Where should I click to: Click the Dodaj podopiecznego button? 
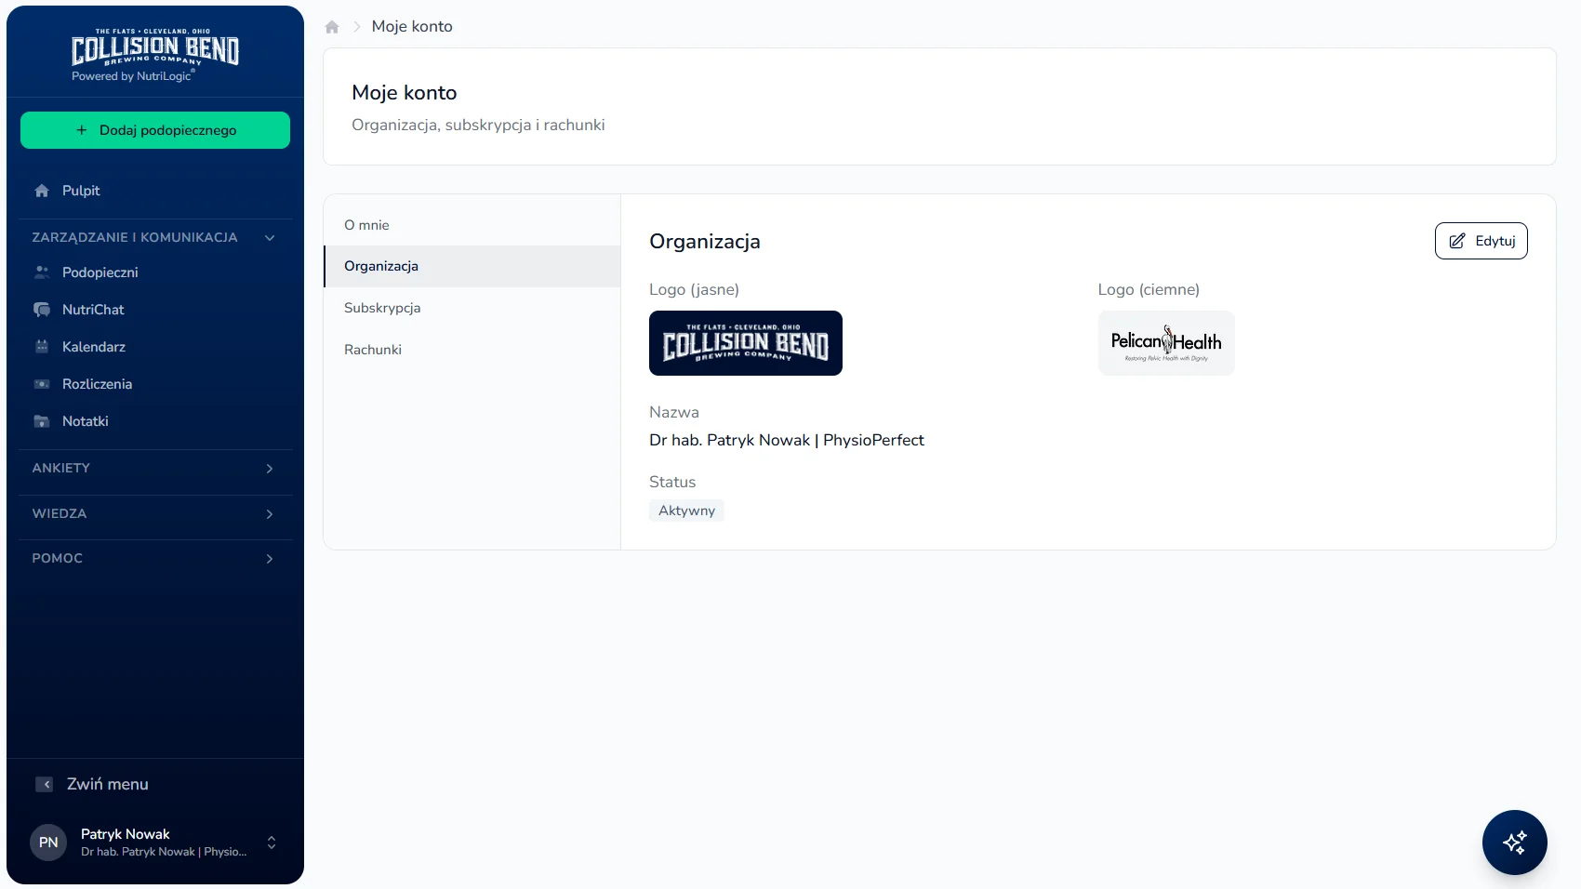(155, 130)
